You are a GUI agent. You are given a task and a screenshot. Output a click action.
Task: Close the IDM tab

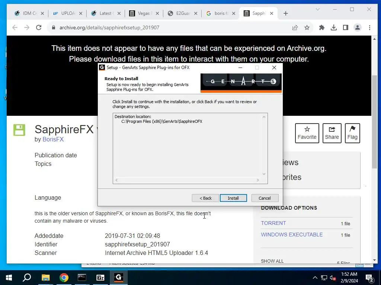[x=42, y=13]
